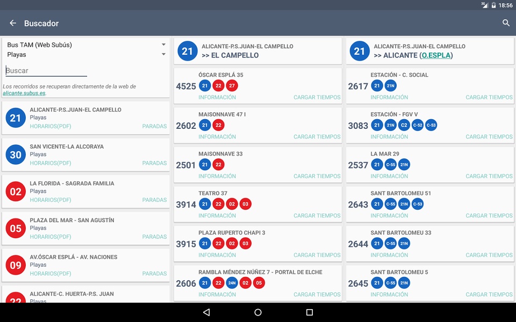
Task: Open HORARIOS(PDF) for PLAZA DEL MAR
Action: [x=51, y=237]
